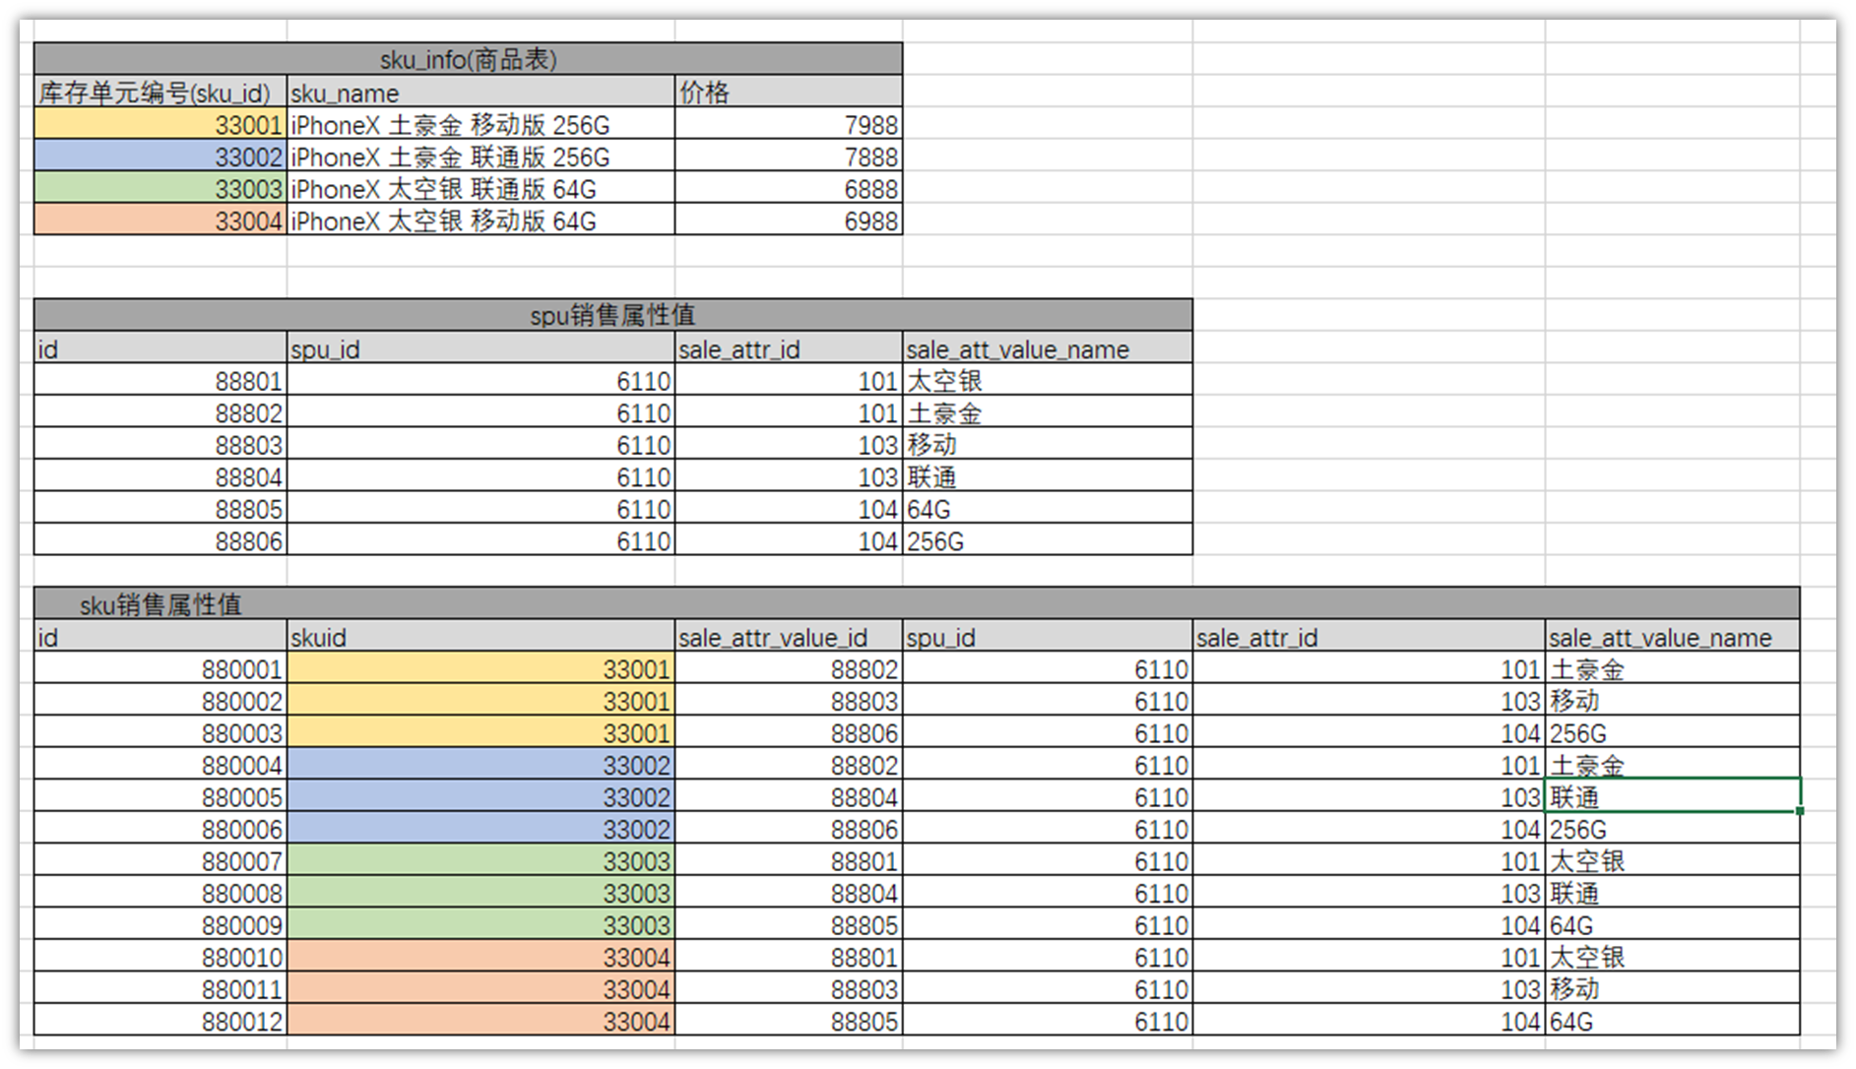Select id cell 880005
The height and width of the screenshot is (1069, 1856).
pos(160,796)
